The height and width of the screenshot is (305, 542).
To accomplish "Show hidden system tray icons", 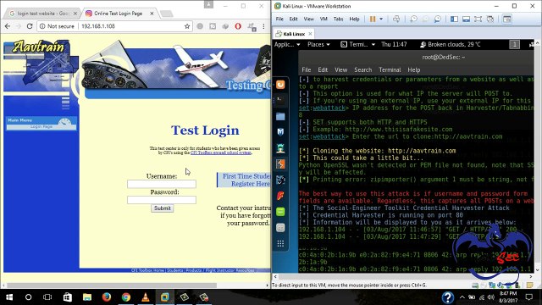I will pos(462,297).
